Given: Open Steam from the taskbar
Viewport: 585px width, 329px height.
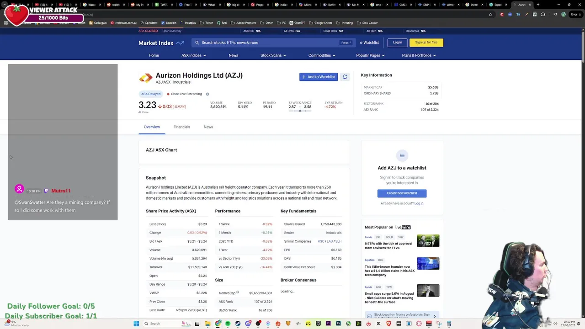Looking at the screenshot, I should point(238,324).
